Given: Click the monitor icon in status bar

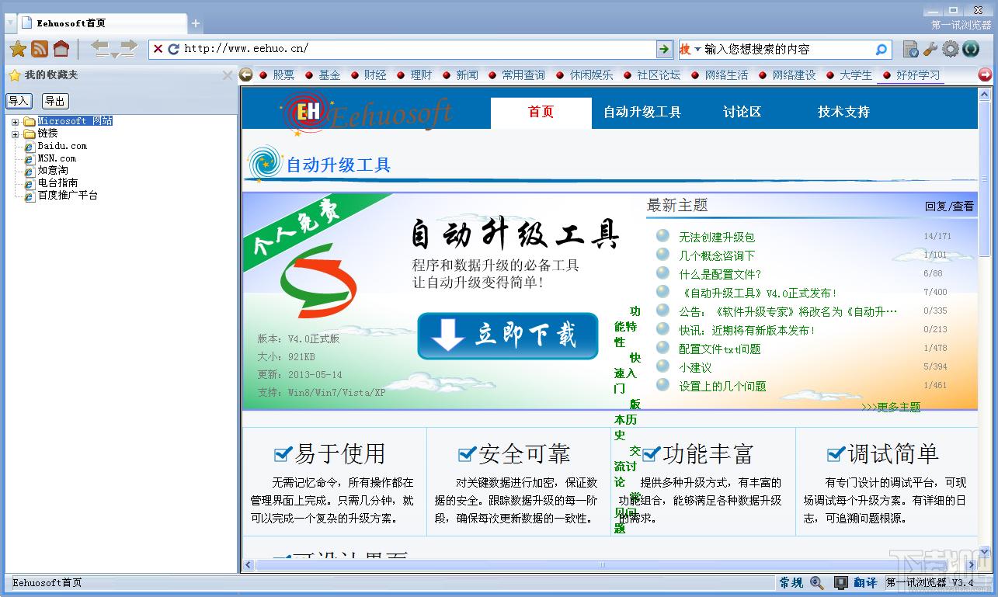Looking at the screenshot, I should point(840,582).
